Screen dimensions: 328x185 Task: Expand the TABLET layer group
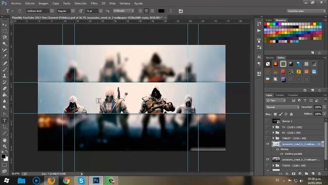pyautogui.click(x=273, y=138)
